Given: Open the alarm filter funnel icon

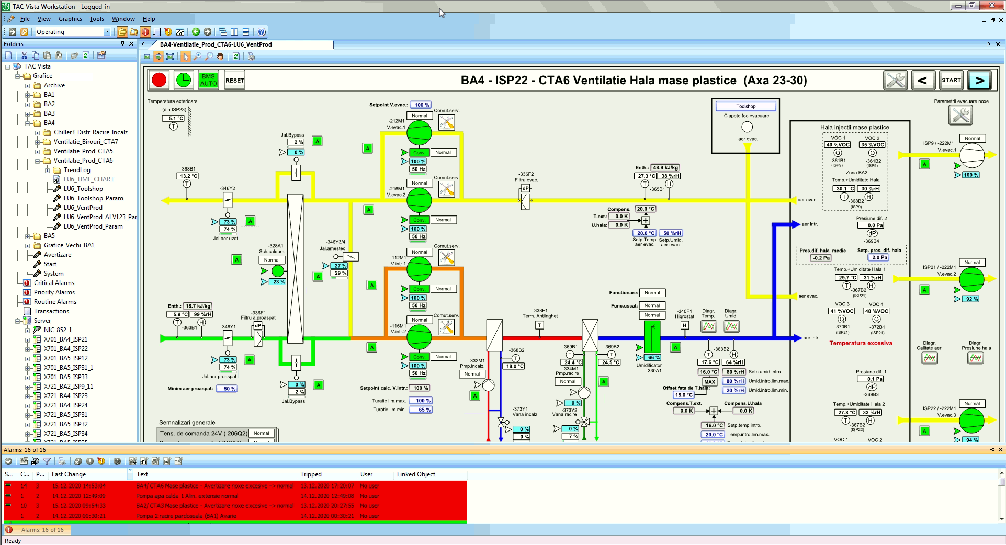Looking at the screenshot, I should 47,461.
